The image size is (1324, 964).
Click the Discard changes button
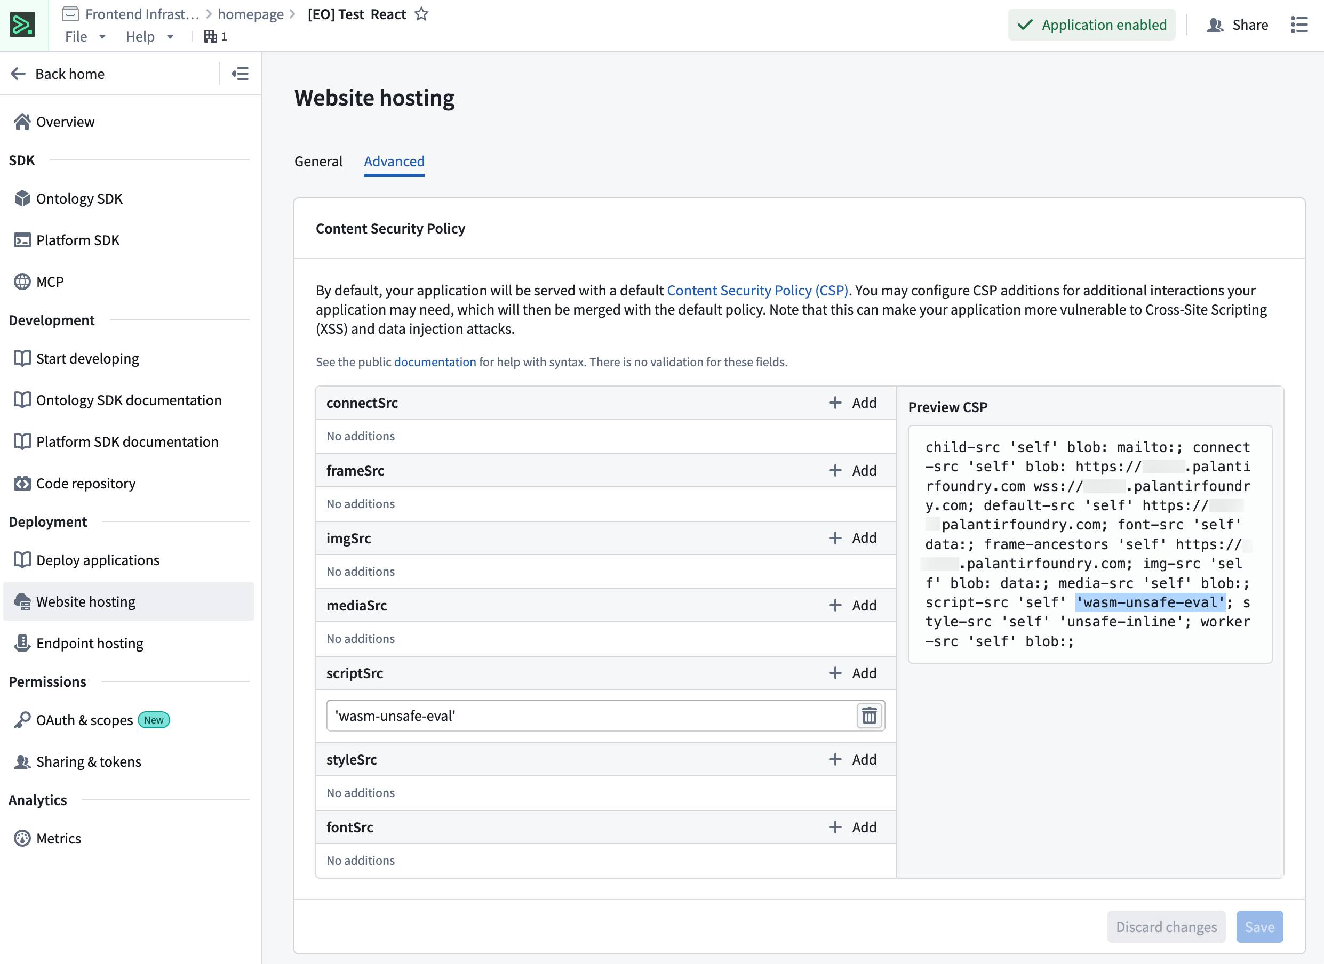(x=1166, y=927)
